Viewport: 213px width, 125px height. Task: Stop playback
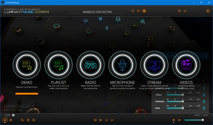click(106, 120)
